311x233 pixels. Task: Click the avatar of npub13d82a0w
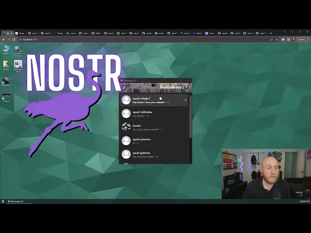126,114
